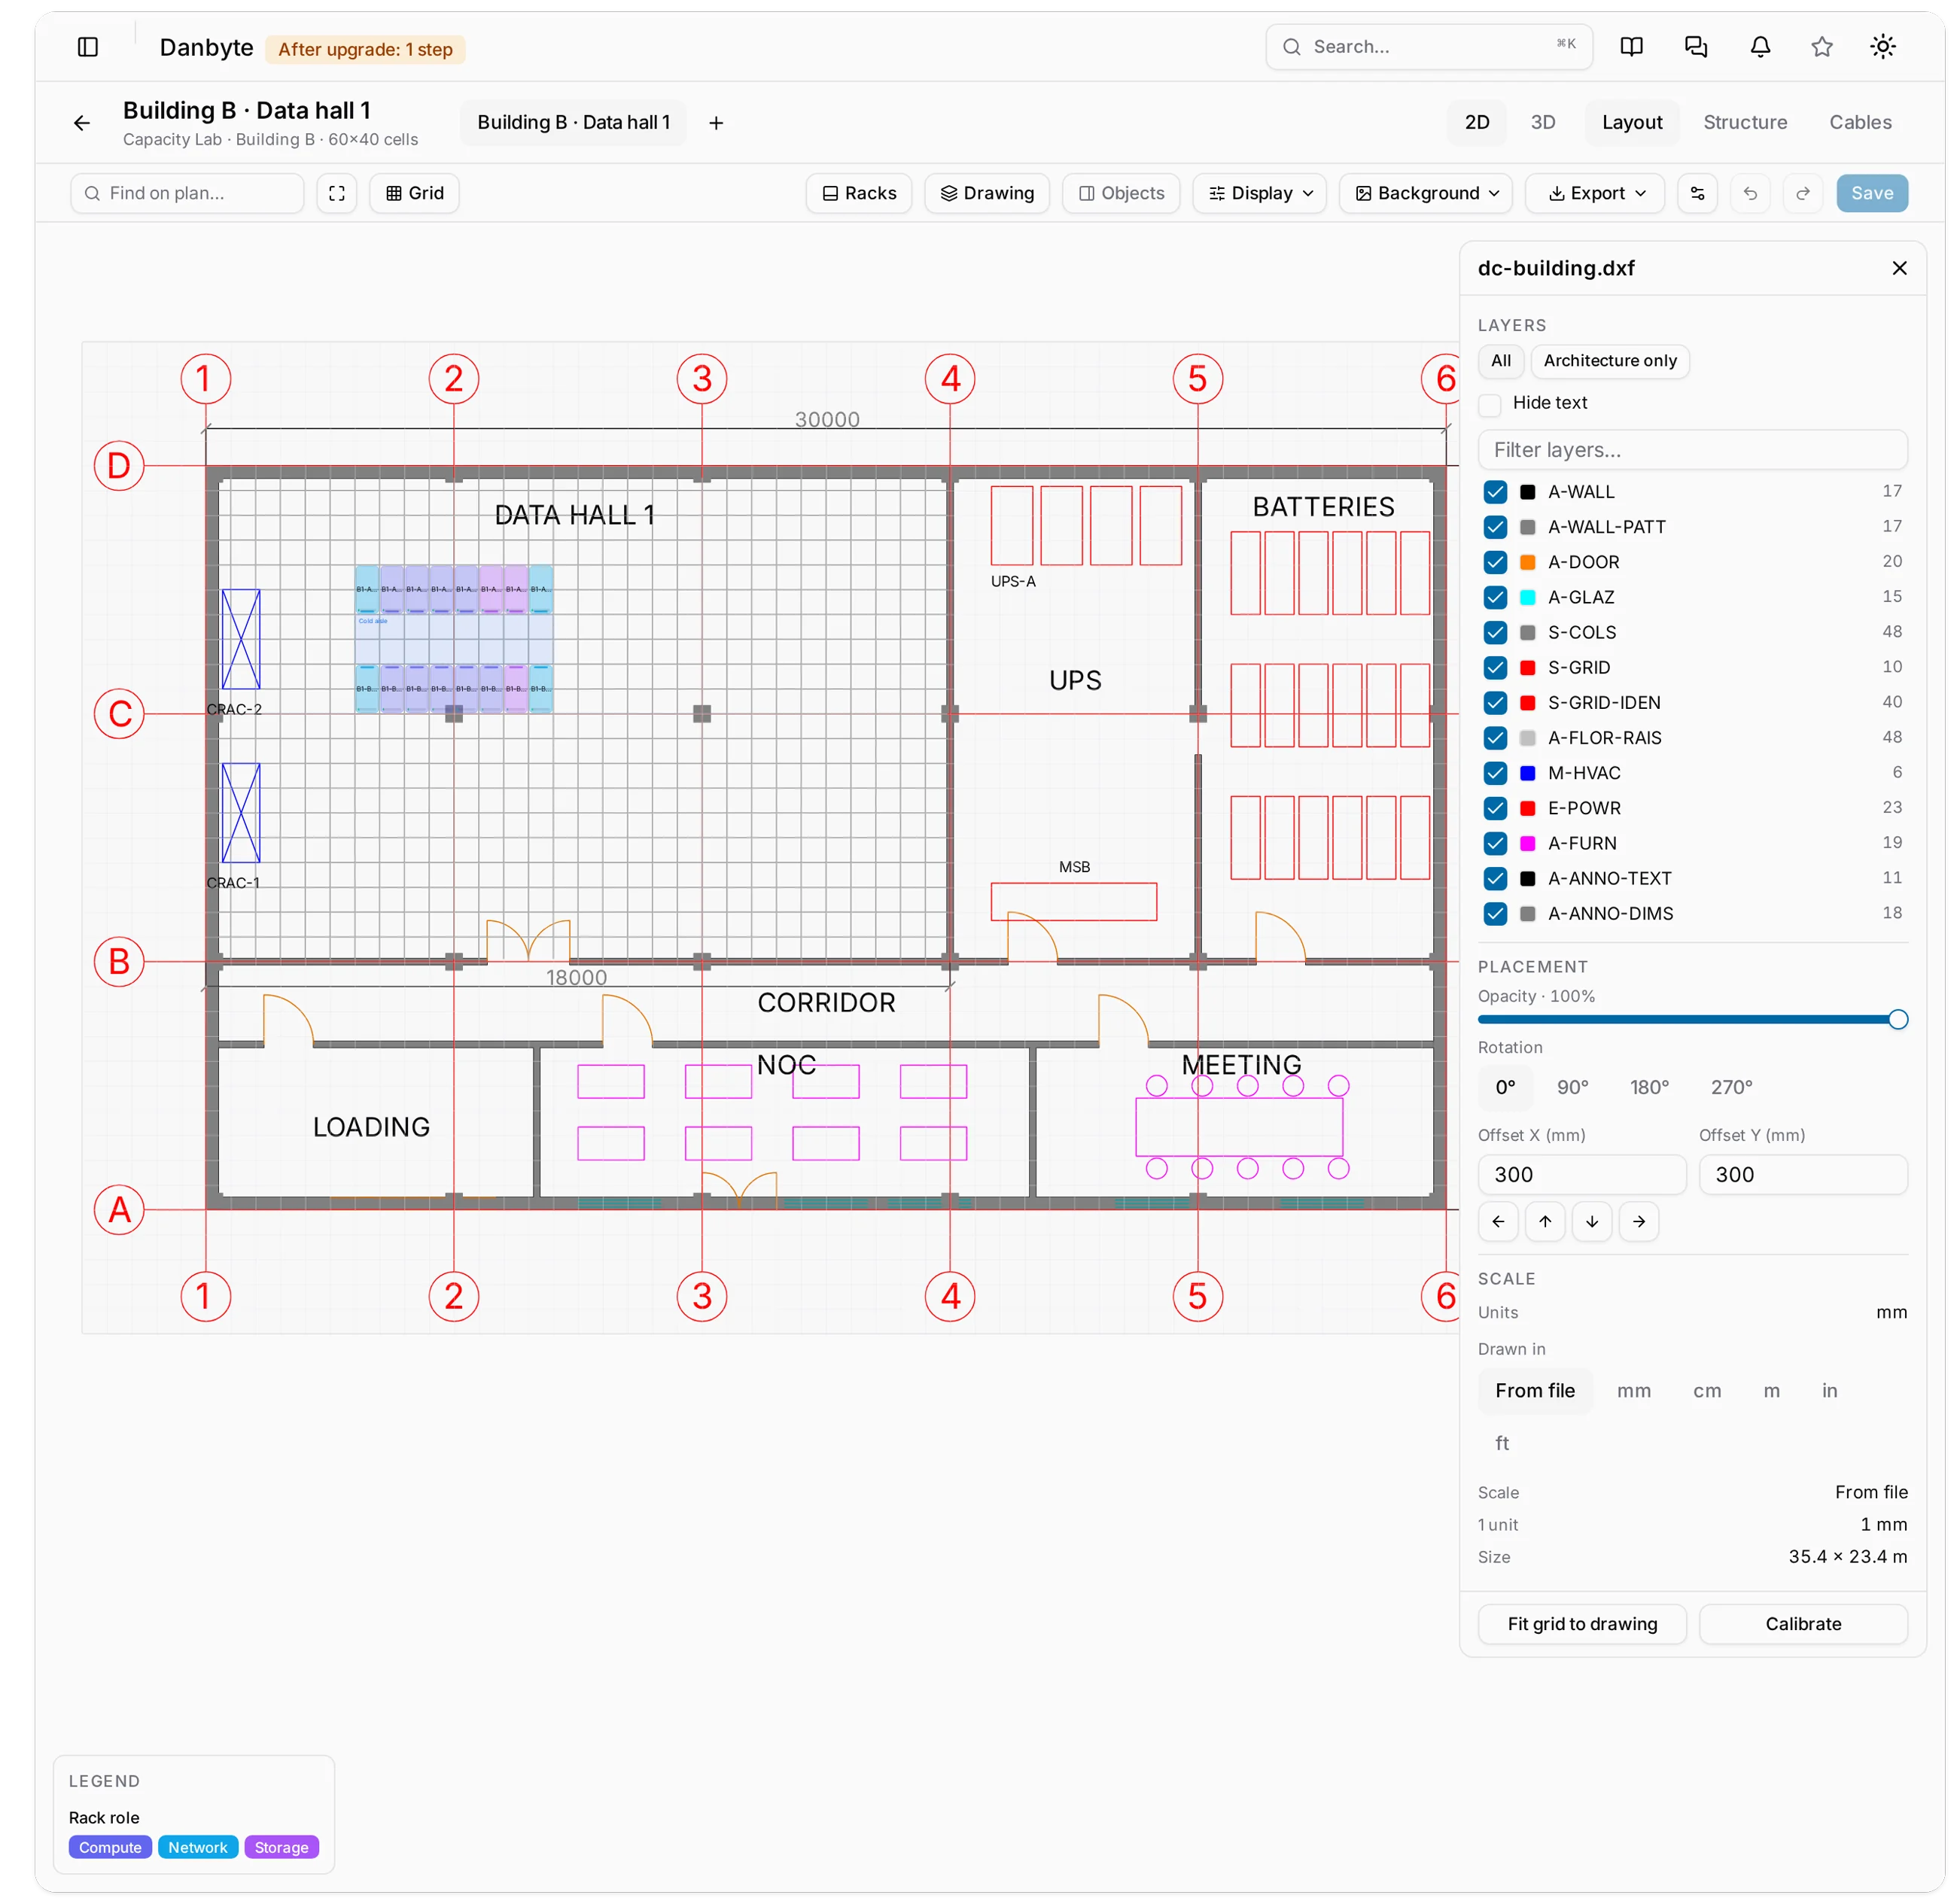Click the Filter layers input field
The image size is (1957, 1904).
click(x=1692, y=450)
